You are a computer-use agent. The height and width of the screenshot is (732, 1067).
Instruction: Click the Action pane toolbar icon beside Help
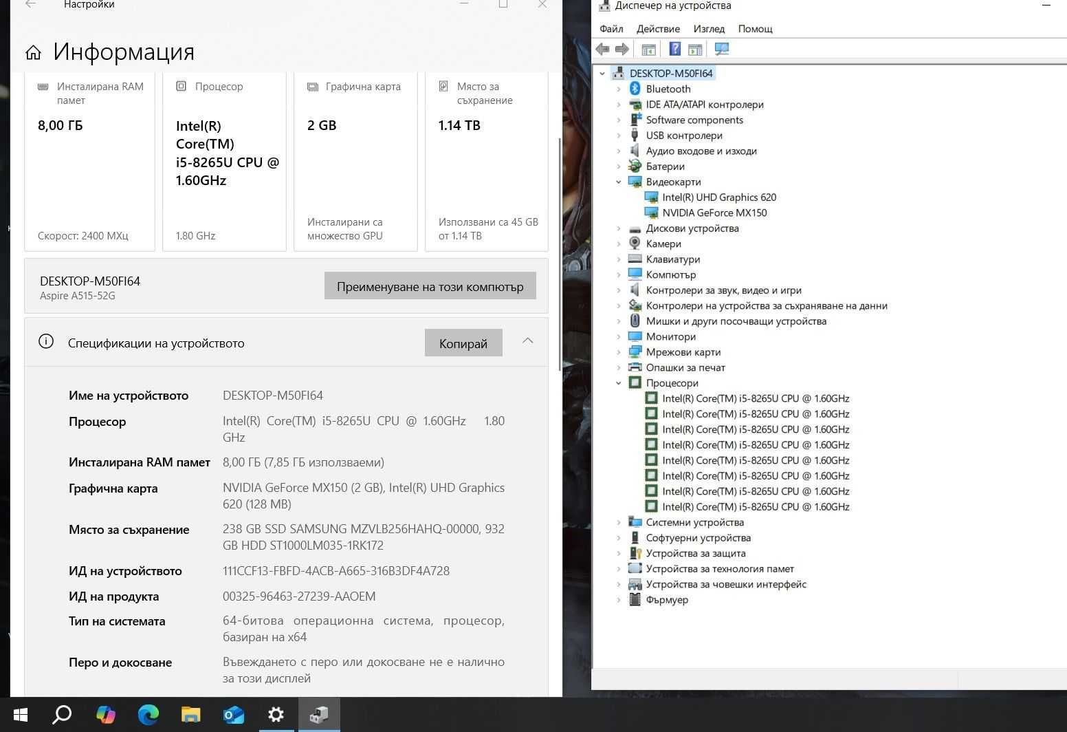pos(695,49)
